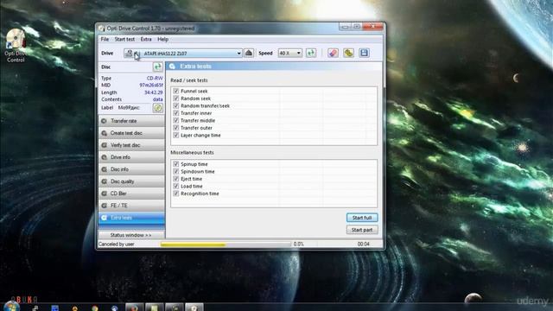Open the Windows Start orb
This screenshot has height=311, width=553.
pyautogui.click(x=11, y=306)
